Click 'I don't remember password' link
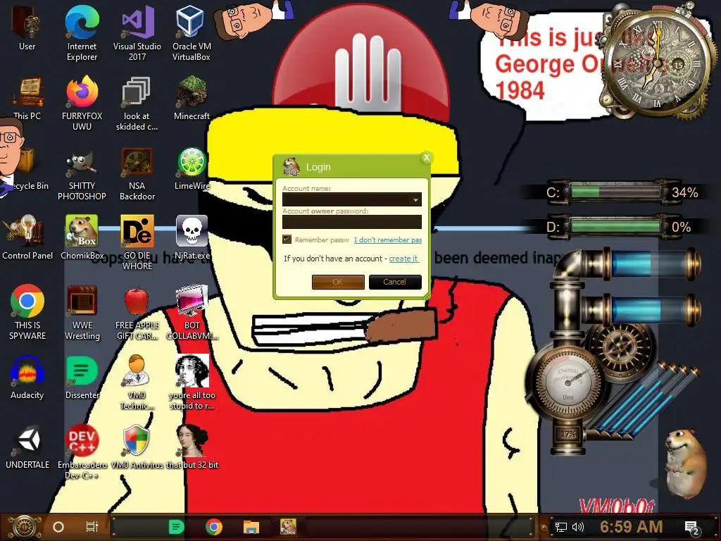Viewport: 721px width, 541px height. coord(388,240)
